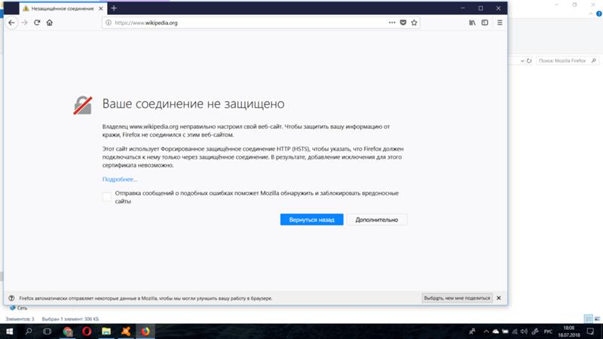This screenshot has width=603, height=339.
Task: Click Firefox icon on the taskbar
Action: pyautogui.click(x=145, y=331)
